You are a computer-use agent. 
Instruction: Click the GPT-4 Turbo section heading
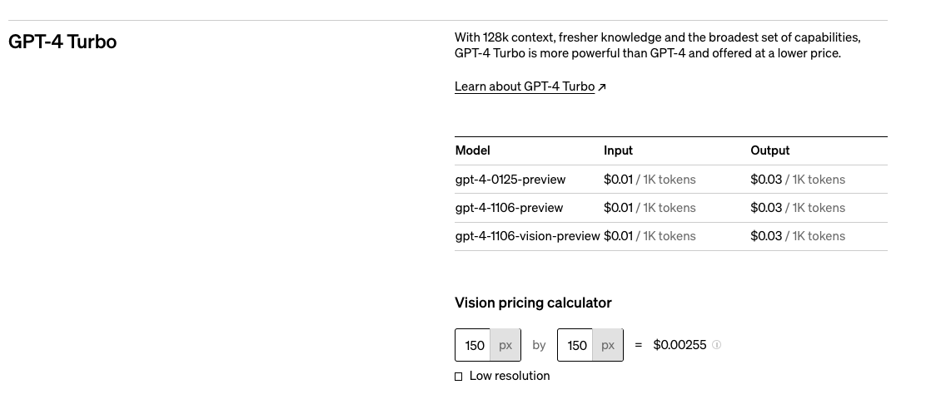pyautogui.click(x=62, y=42)
